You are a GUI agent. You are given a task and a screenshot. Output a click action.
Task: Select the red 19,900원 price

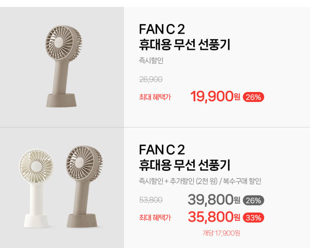215,97
